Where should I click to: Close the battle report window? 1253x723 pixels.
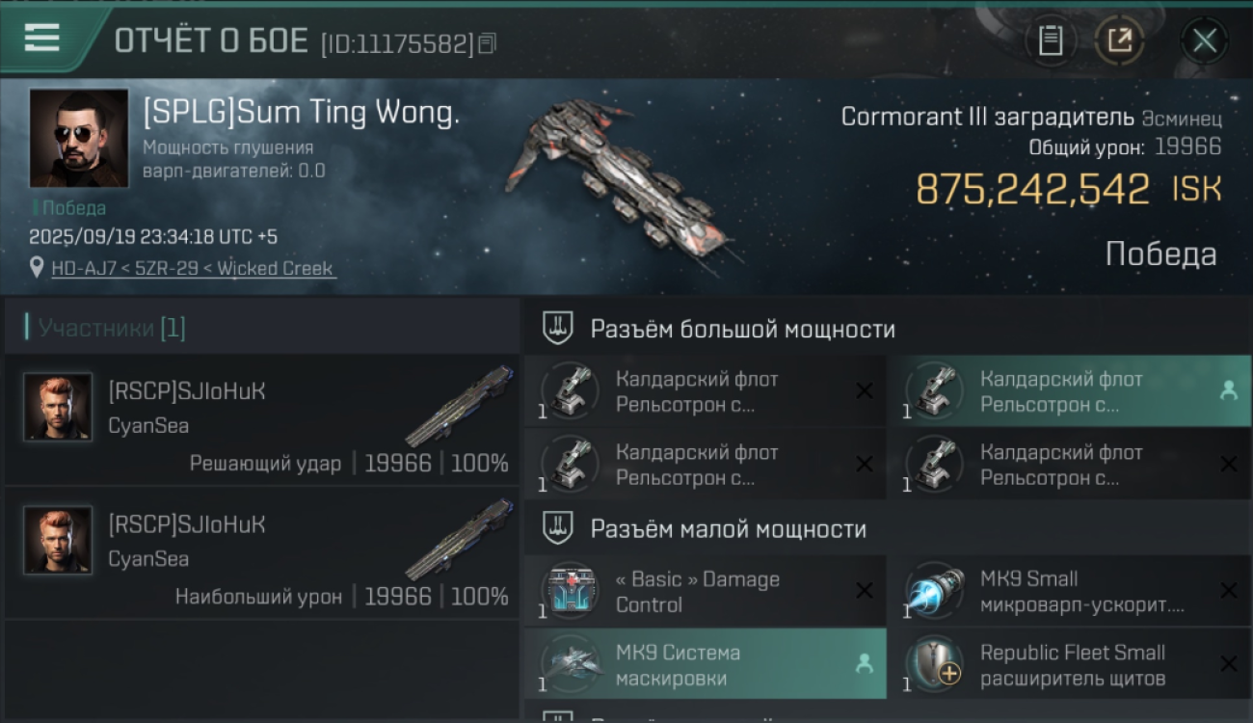click(x=1204, y=40)
